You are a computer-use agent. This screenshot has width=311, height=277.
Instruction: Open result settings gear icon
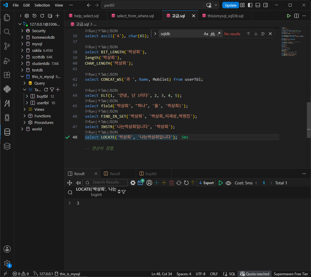point(133,183)
